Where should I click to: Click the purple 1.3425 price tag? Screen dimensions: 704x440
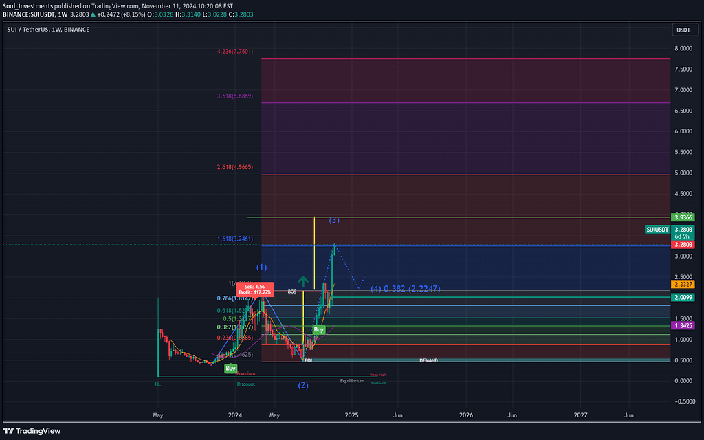682,325
